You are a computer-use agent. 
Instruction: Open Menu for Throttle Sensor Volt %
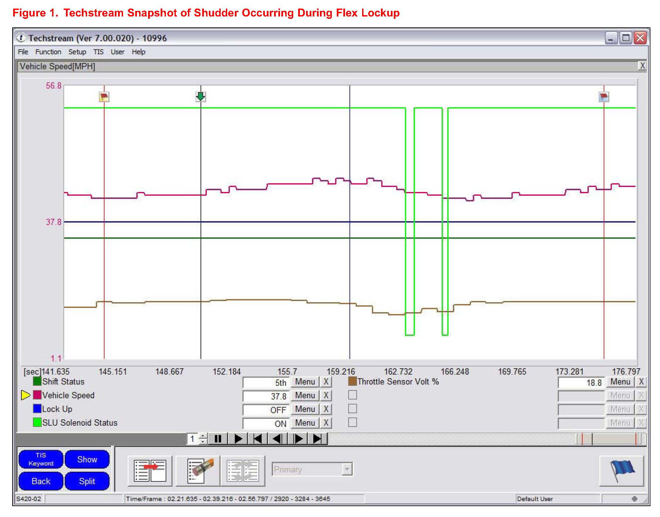tap(620, 382)
